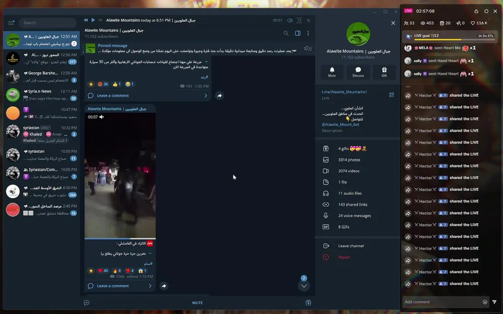Screen dimensions: 503x314
Task: Jump to latest messages down arrow
Action: [x=304, y=286]
